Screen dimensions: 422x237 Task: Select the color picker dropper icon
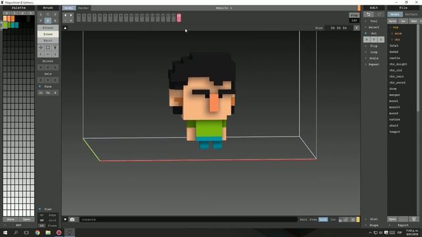pyautogui.click(x=55, y=47)
